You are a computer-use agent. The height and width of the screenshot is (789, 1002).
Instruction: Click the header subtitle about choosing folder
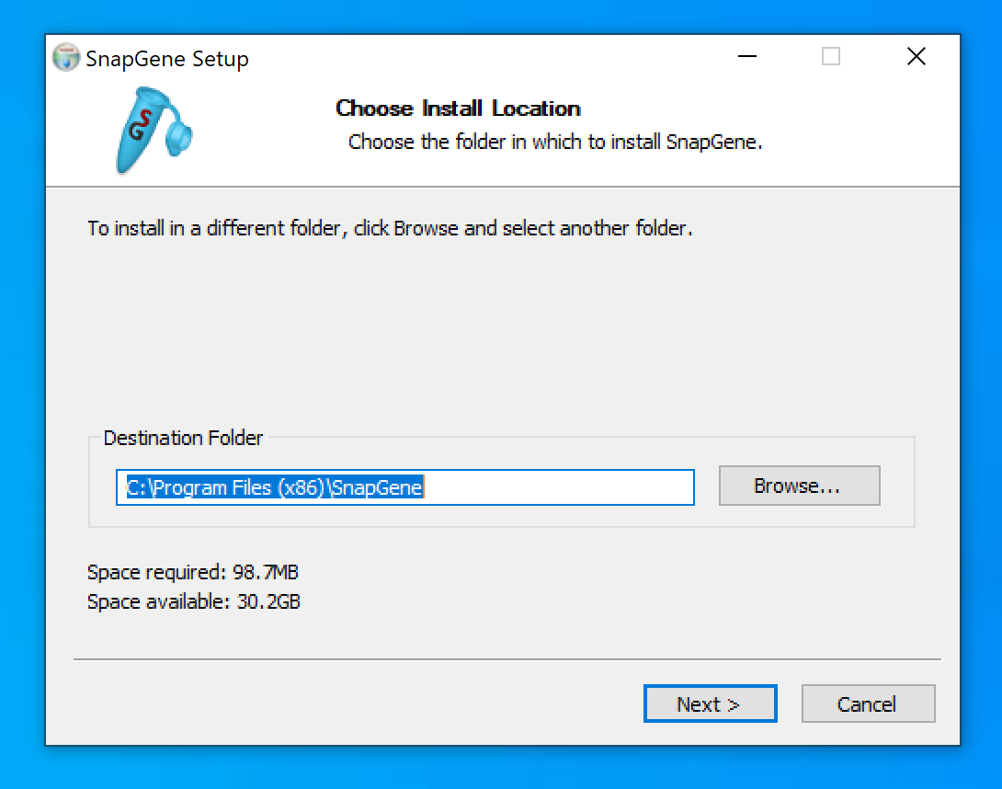click(x=555, y=143)
